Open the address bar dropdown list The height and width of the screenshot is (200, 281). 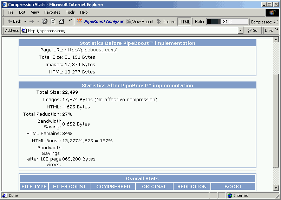click(241, 30)
